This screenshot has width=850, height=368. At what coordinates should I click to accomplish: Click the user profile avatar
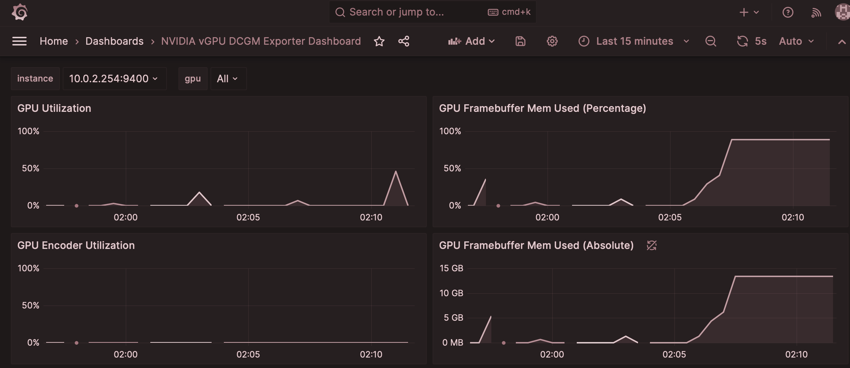(842, 12)
